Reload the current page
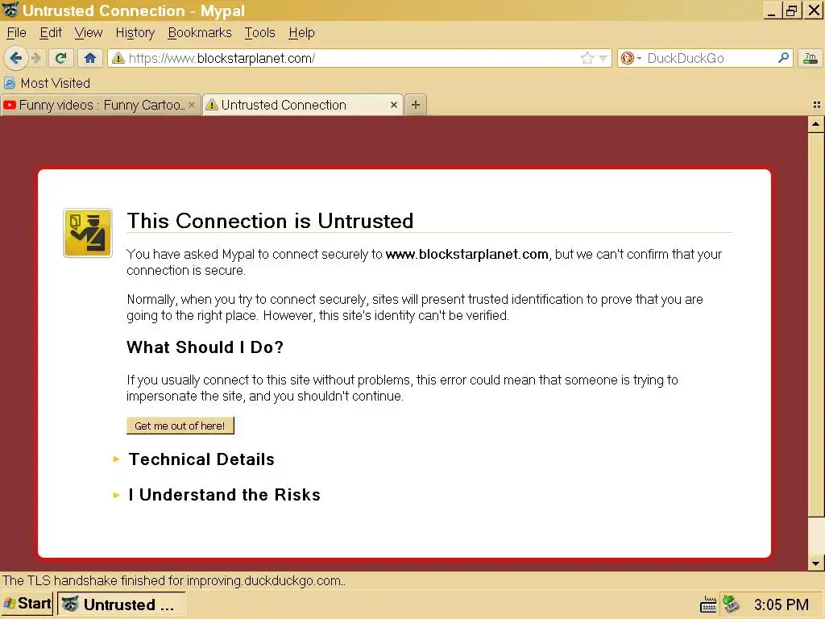 (60, 58)
